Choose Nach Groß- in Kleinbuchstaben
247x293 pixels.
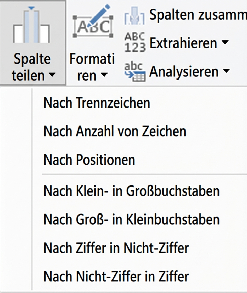point(131,219)
